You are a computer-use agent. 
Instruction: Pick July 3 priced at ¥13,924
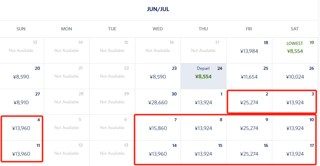pos(295,102)
